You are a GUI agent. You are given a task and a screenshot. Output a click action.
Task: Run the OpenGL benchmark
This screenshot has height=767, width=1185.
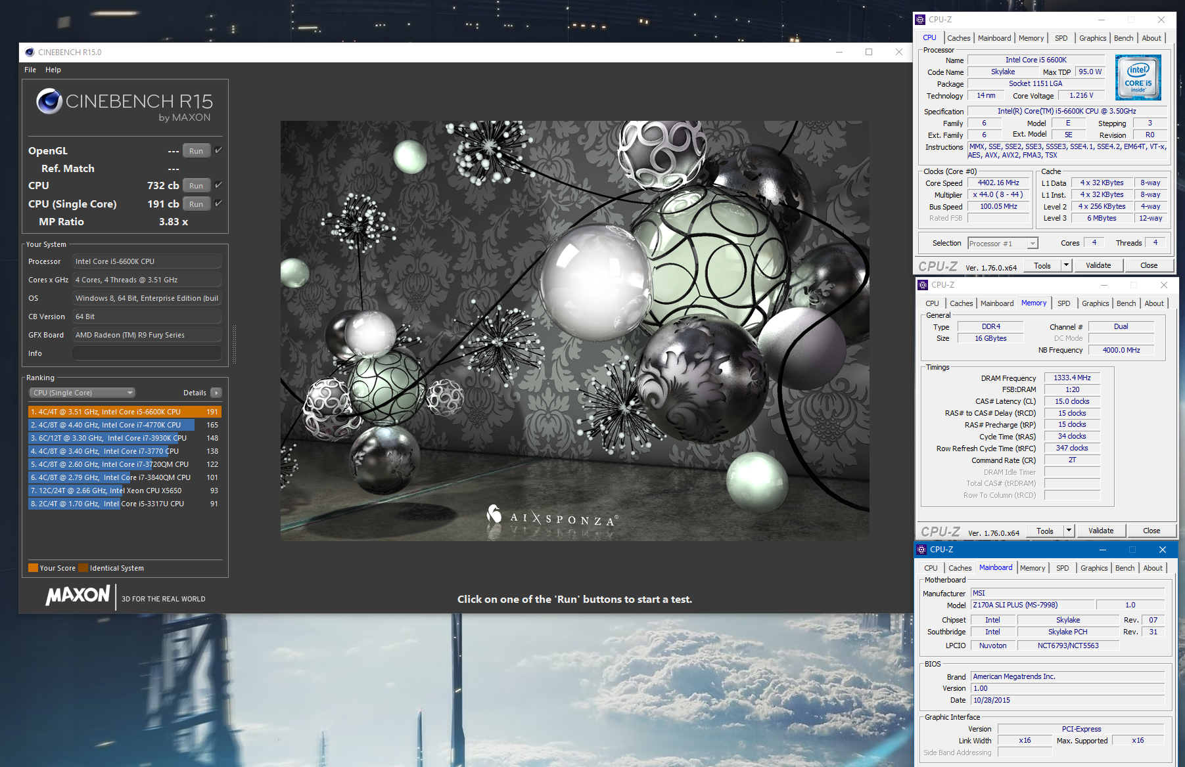196,151
